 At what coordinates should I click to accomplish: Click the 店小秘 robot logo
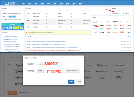10,3
